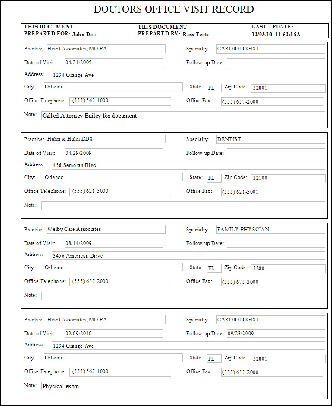
Task: Click the Practice field containing Huhn & Huhn DDS
Action: pyautogui.click(x=106, y=139)
